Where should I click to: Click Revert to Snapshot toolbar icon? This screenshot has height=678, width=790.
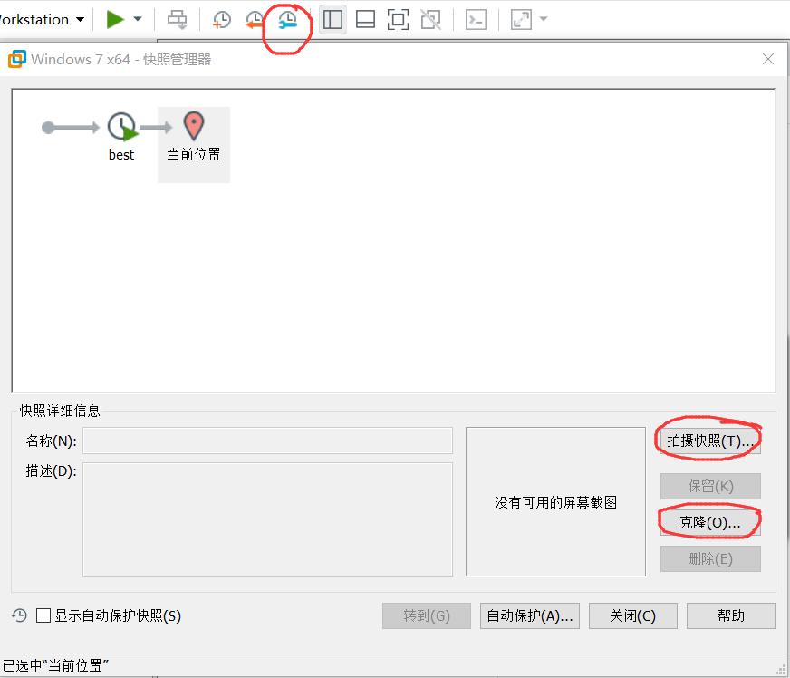[255, 20]
